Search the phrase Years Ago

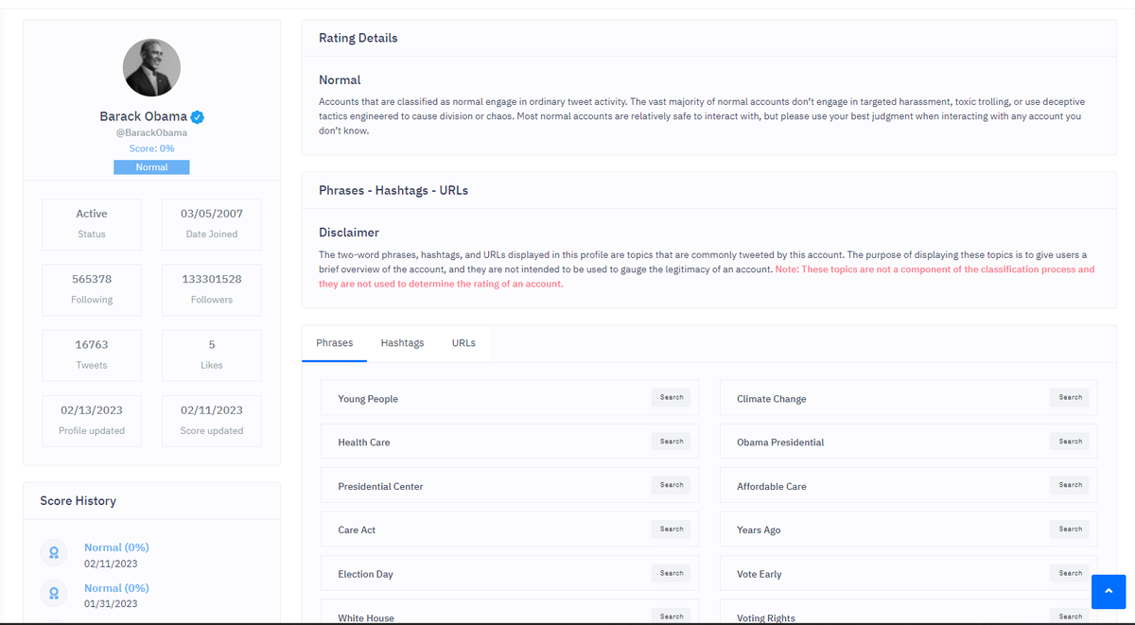tap(1071, 530)
